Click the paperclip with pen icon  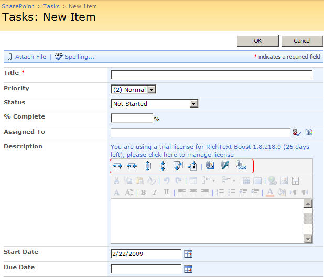[x=225, y=165]
